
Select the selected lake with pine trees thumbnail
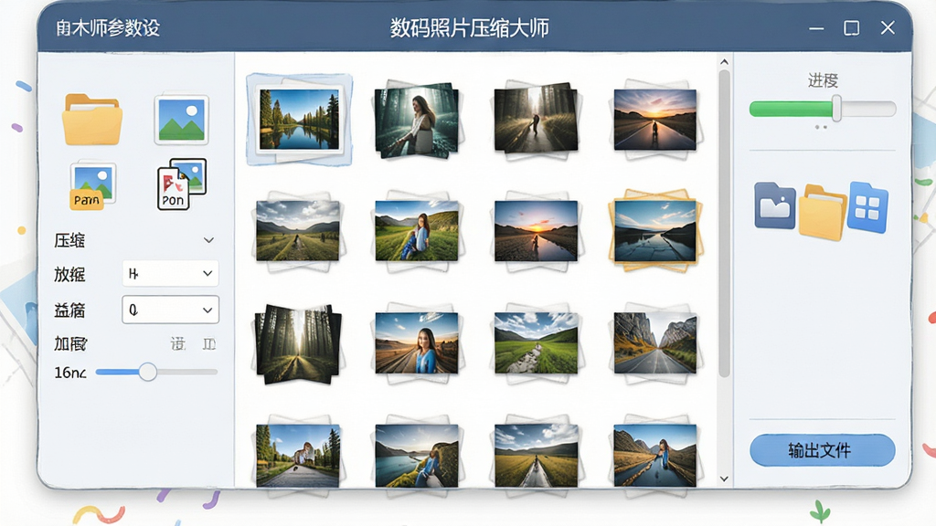(x=299, y=120)
